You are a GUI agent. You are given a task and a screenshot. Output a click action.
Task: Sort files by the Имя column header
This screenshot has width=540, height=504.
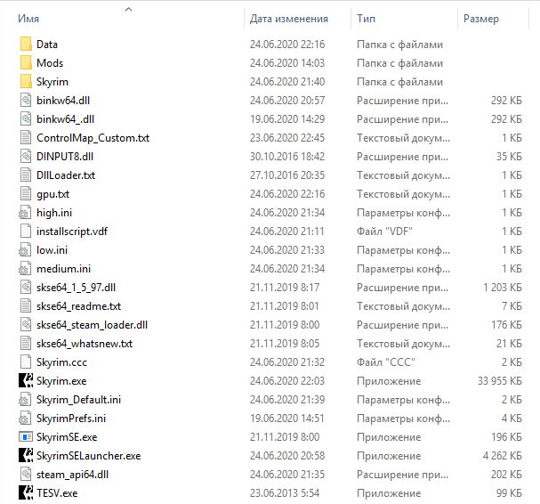pyautogui.click(x=28, y=19)
